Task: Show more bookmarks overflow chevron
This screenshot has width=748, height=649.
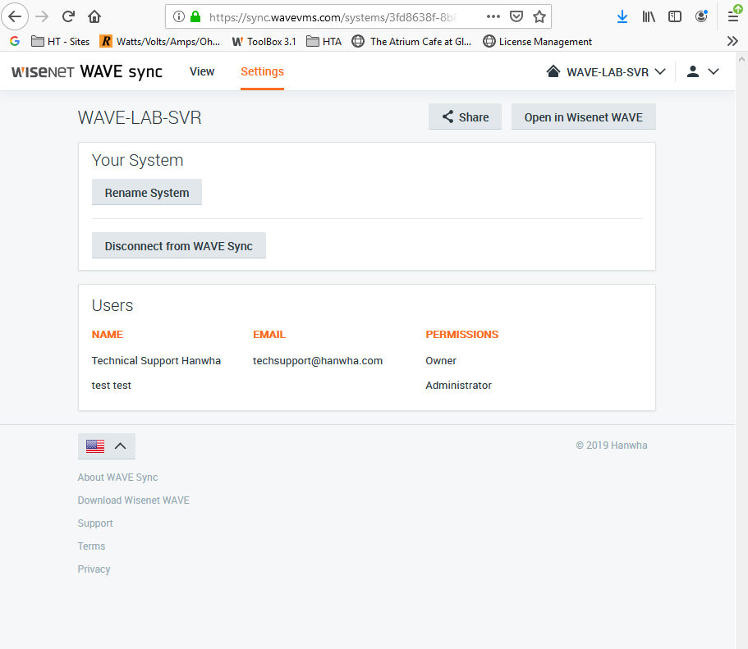Action: (x=732, y=42)
